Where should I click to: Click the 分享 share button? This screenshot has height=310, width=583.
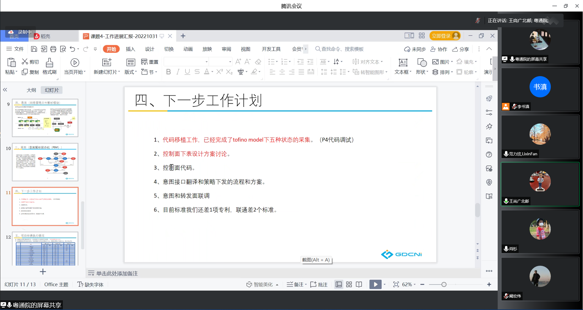(461, 49)
